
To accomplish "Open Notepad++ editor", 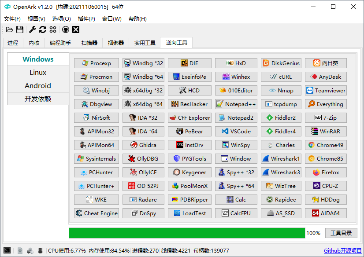I will coord(236,104).
